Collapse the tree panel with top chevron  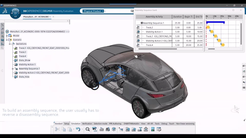tap(68, 21)
